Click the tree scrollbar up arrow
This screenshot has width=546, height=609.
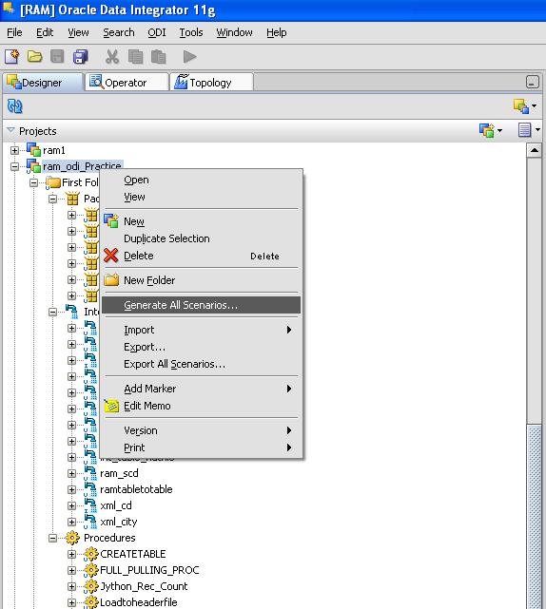coord(535,150)
